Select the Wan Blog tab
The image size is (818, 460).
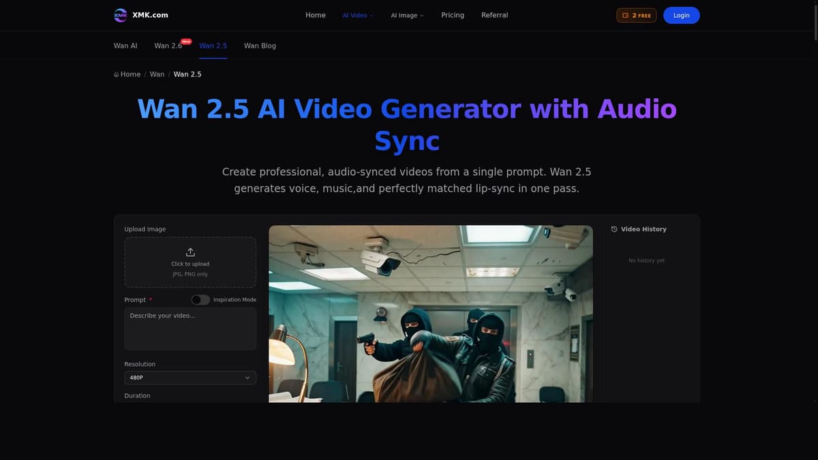click(260, 45)
